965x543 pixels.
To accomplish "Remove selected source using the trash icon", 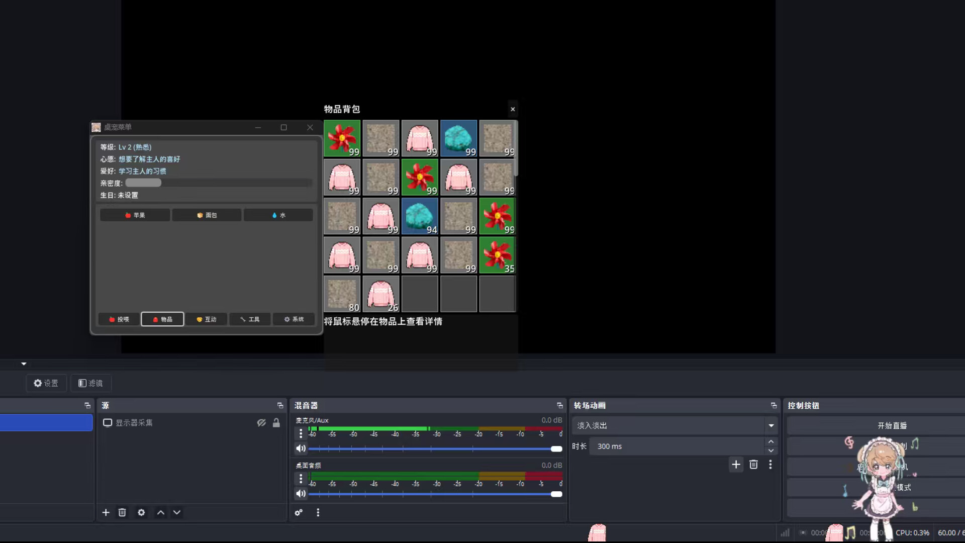I will [x=122, y=512].
